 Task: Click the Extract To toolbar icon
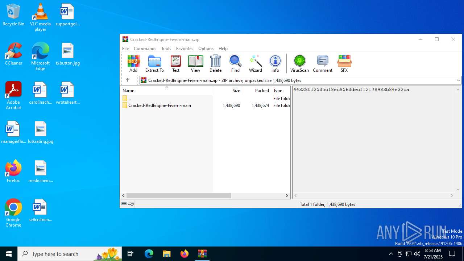click(x=154, y=63)
